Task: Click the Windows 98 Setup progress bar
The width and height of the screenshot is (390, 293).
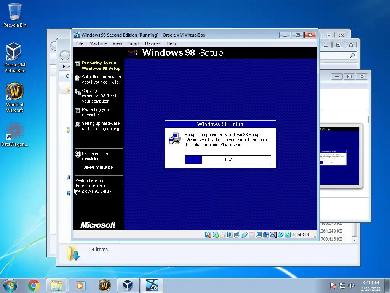Action: point(228,159)
